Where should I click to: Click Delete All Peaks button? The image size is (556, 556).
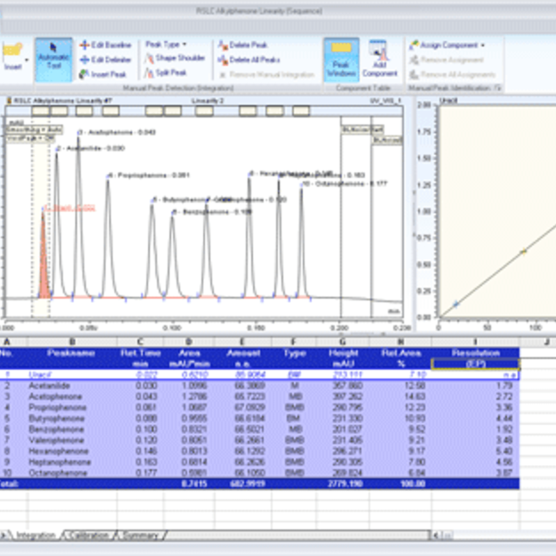click(249, 60)
